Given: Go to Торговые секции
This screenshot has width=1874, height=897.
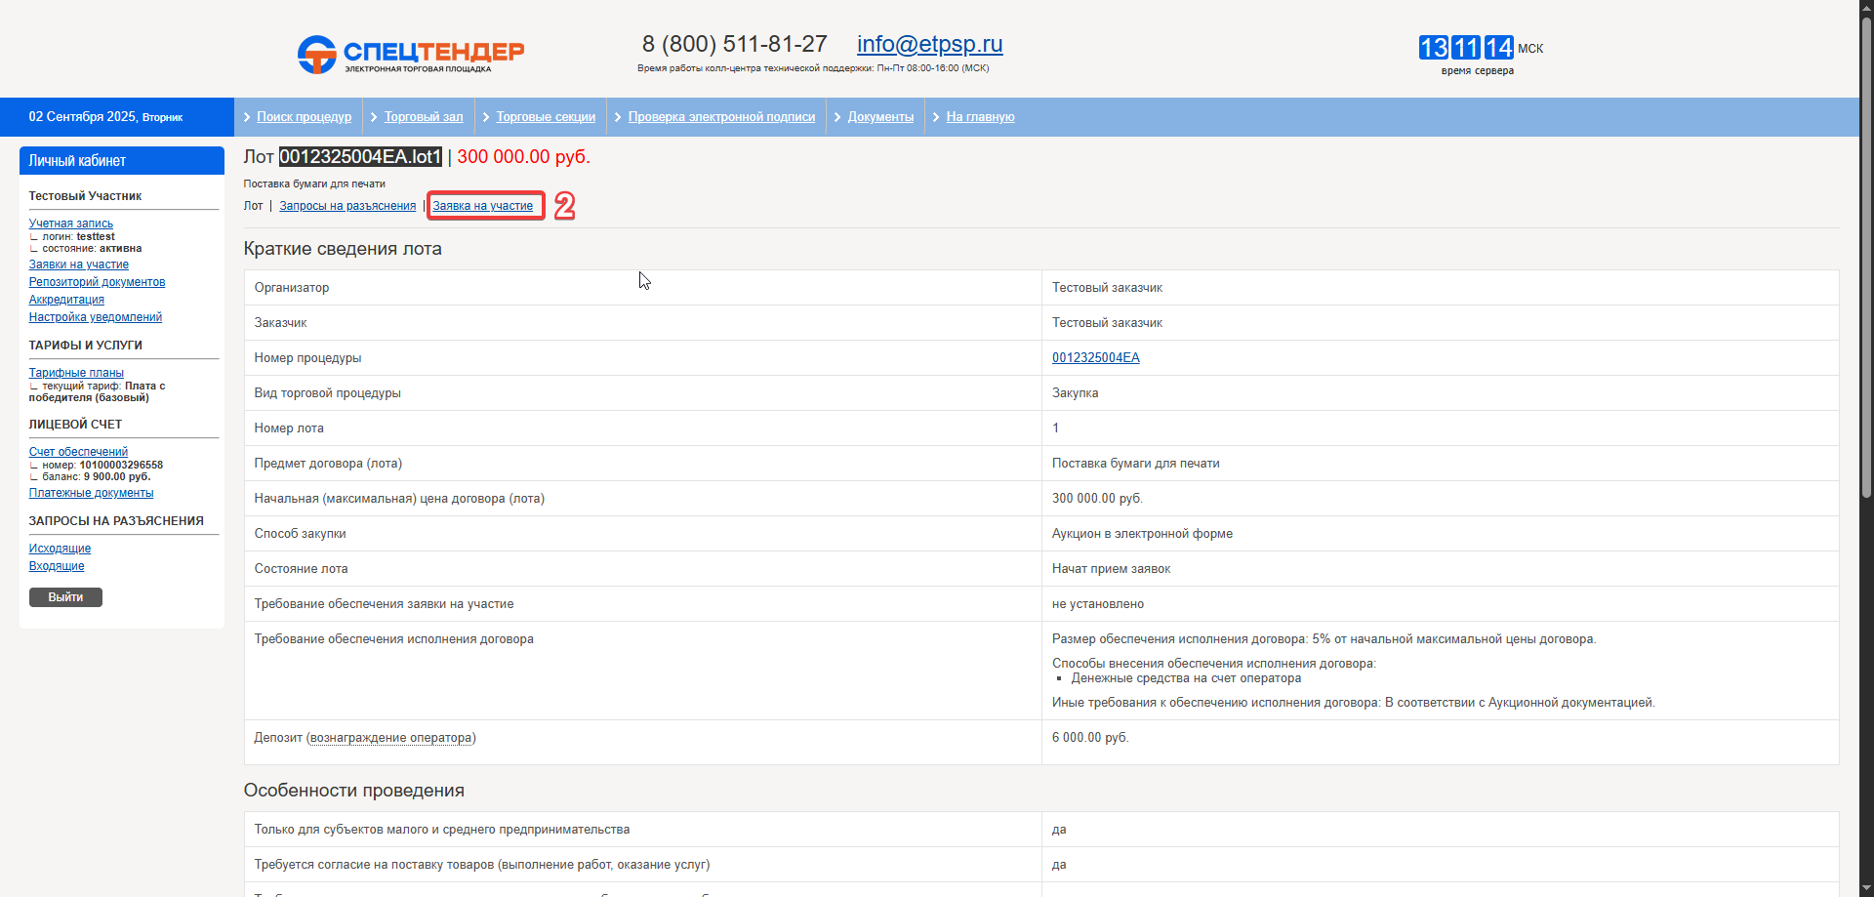Looking at the screenshot, I should [546, 117].
